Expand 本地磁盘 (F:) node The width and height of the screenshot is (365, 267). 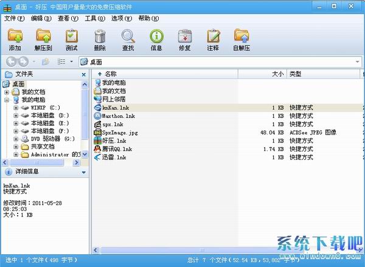[16, 131]
